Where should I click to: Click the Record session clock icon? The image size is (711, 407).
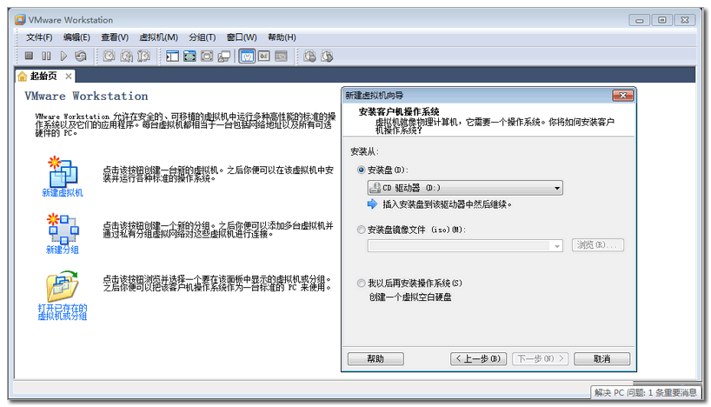pyautogui.click(x=309, y=57)
